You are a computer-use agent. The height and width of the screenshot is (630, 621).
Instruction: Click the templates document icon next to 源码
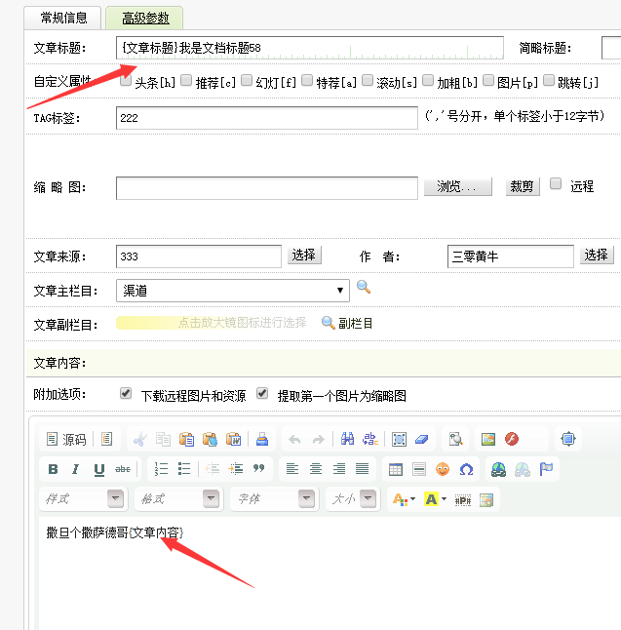point(107,439)
